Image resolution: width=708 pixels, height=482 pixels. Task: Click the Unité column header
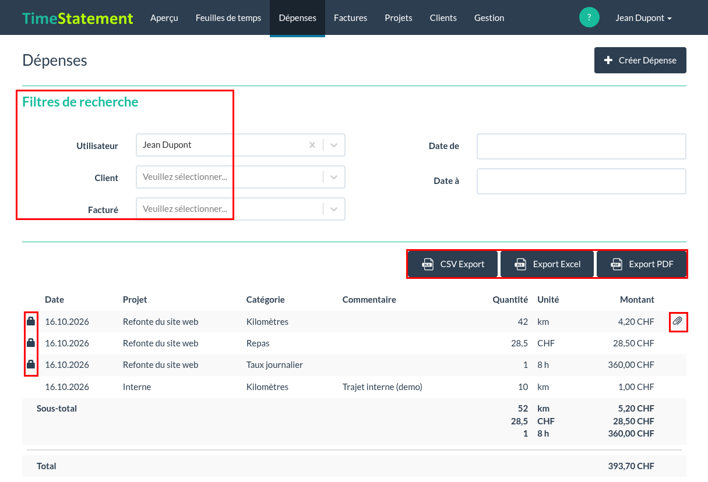pos(548,300)
